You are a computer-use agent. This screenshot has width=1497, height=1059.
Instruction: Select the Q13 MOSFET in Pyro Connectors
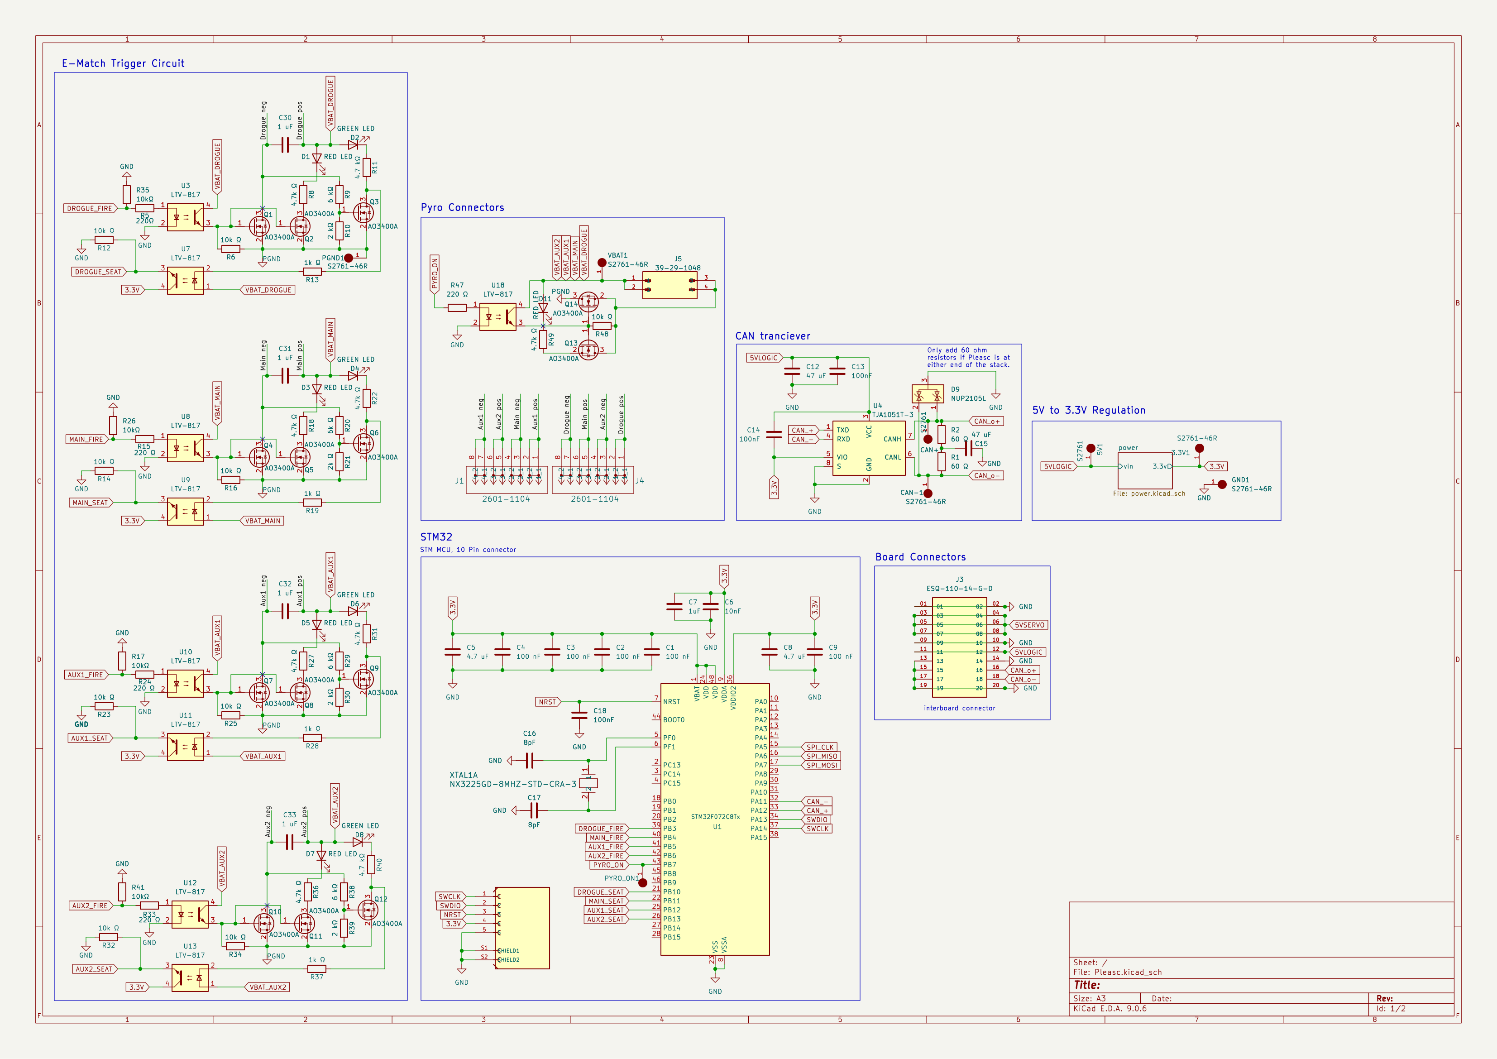click(589, 350)
